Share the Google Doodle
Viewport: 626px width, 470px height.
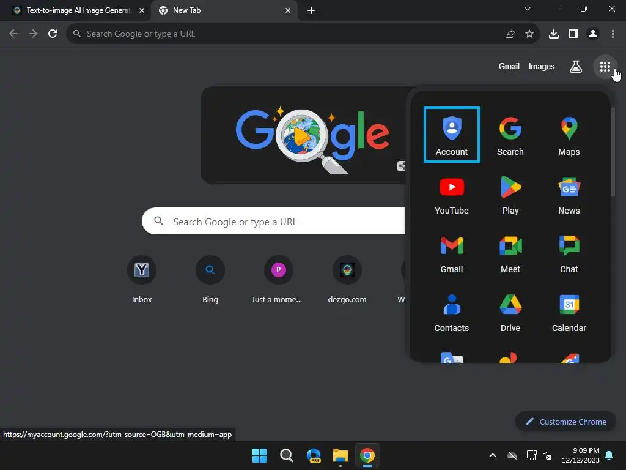coord(401,166)
